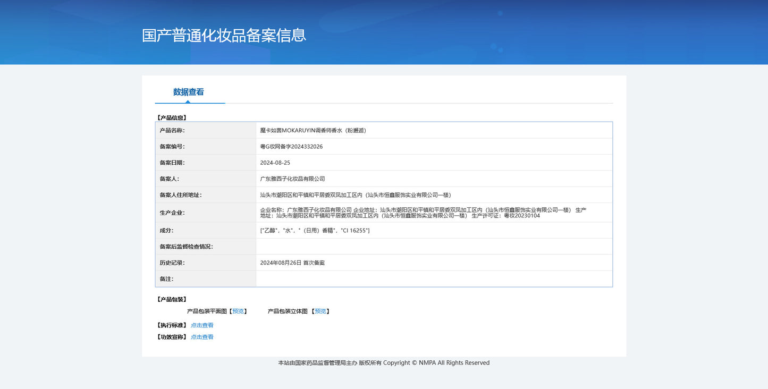Switch to the 数据查看 tab
The height and width of the screenshot is (389, 768).
click(189, 92)
